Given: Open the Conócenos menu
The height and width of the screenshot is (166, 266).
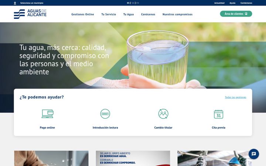Looking at the screenshot, I should click(x=148, y=14).
